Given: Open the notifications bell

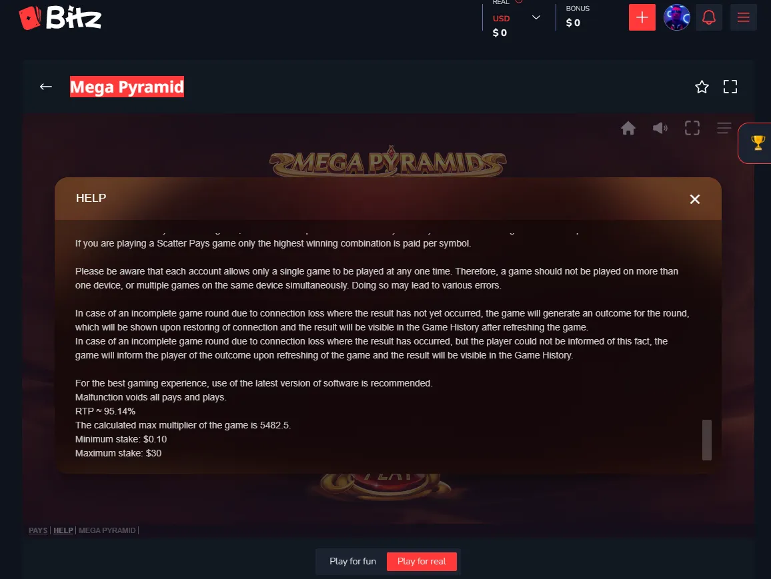Looking at the screenshot, I should point(708,18).
